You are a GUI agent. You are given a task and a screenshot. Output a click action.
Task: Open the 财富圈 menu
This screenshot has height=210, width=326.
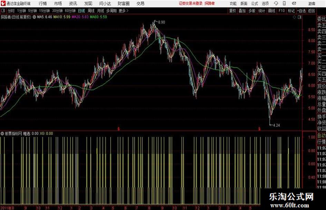point(124,3)
